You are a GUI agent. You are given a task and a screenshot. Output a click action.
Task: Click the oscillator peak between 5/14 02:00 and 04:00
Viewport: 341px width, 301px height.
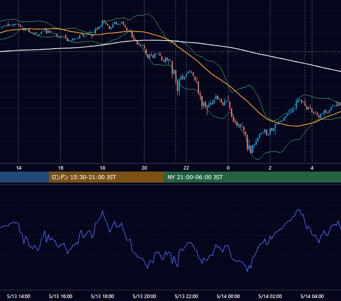299,210
